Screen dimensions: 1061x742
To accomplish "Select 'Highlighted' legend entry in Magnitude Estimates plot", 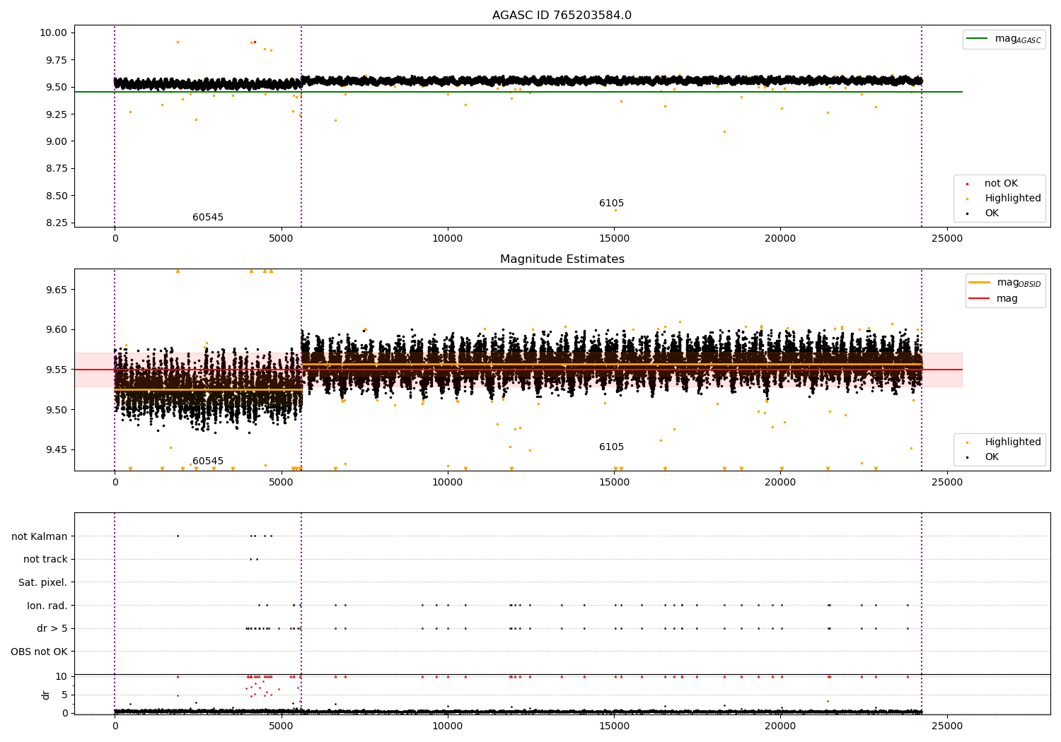I will coord(1013,442).
